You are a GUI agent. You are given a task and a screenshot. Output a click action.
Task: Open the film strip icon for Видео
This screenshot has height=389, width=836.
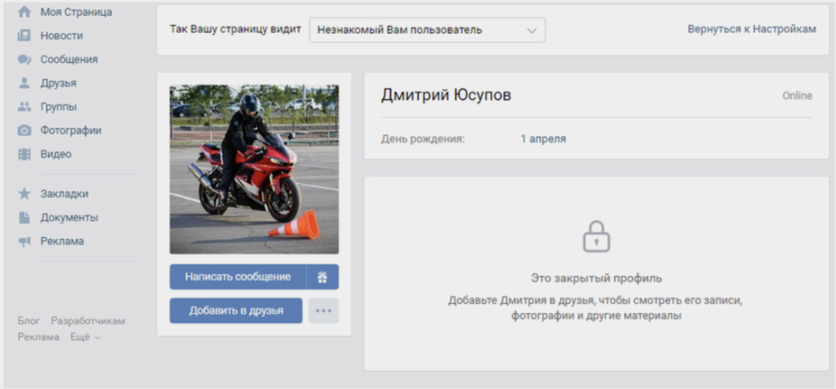(24, 154)
